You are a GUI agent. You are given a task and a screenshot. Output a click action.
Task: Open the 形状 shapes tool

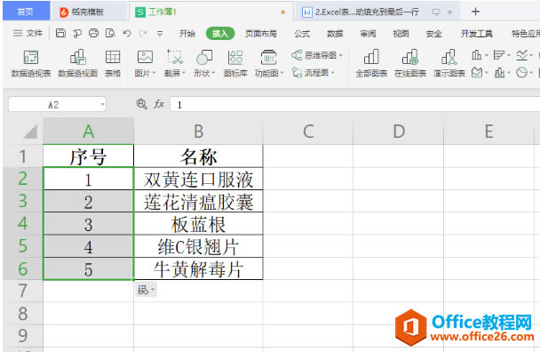(x=204, y=63)
